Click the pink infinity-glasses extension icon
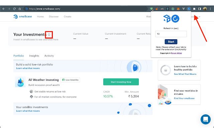The width and height of the screenshot is (214, 133). tap(162, 9)
